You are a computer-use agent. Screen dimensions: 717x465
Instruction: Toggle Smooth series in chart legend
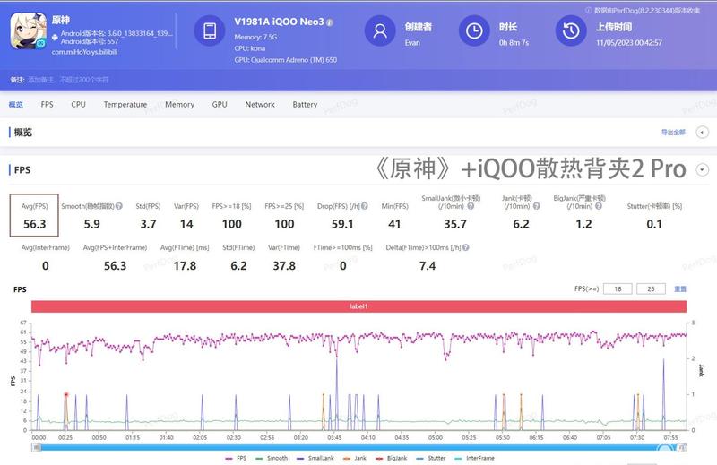point(272,458)
